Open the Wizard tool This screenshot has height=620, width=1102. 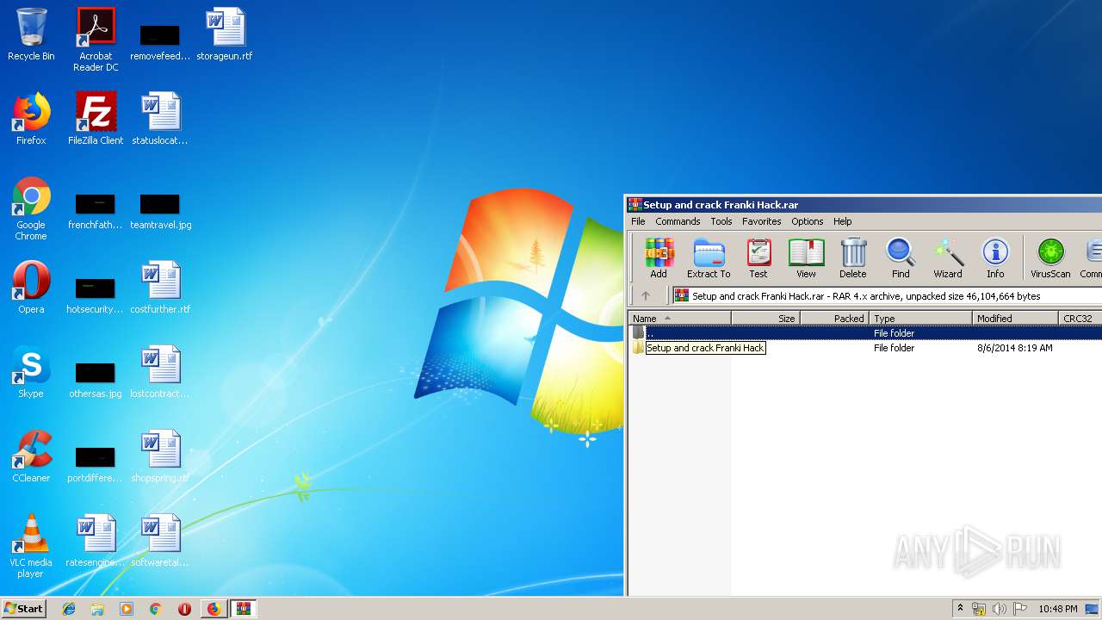pyautogui.click(x=948, y=258)
